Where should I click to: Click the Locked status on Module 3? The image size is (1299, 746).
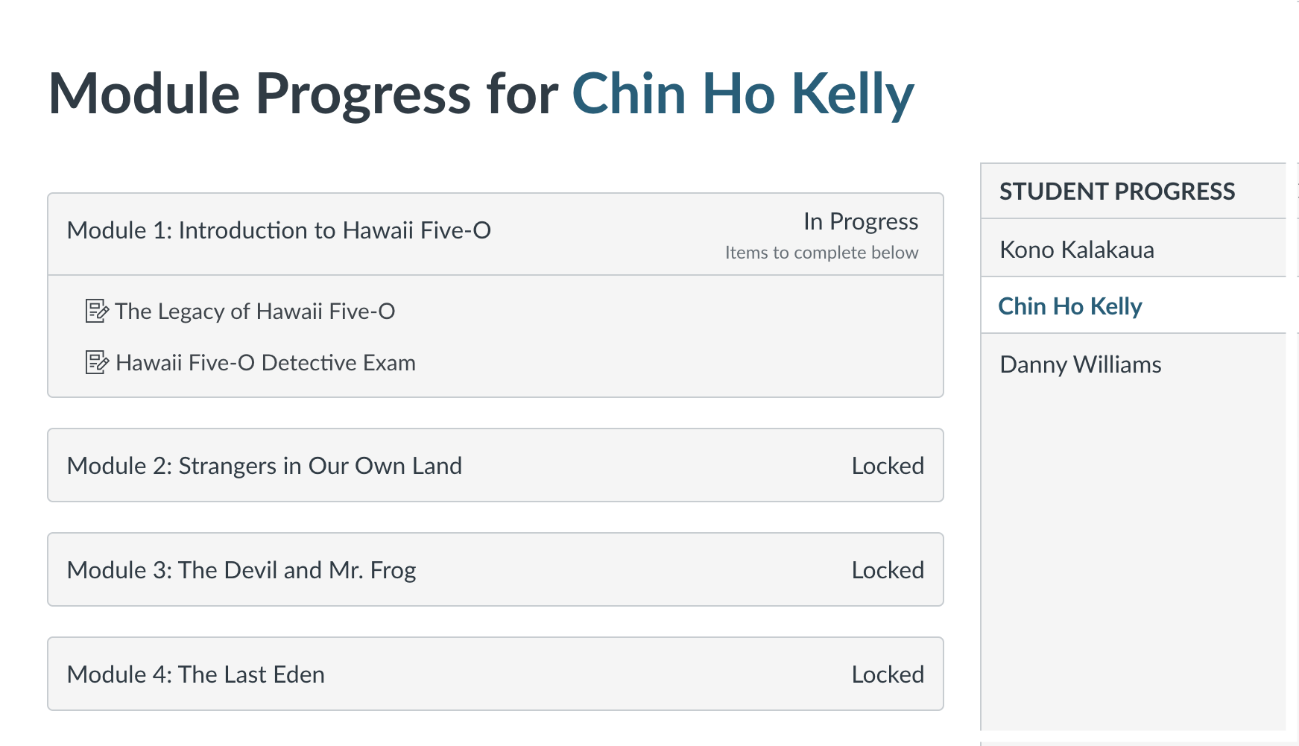[x=888, y=570]
